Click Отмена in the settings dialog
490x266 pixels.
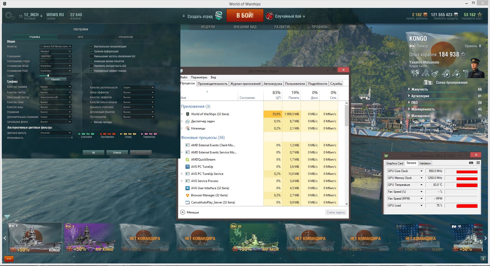[x=117, y=153]
